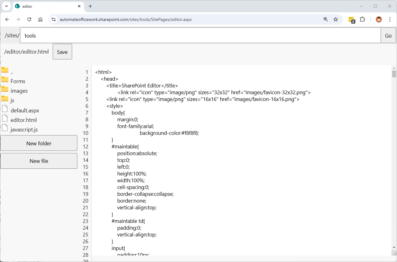Open default.aspx in the editor
397x262 pixels.
(25, 110)
